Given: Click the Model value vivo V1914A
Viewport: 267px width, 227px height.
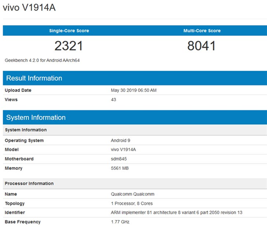Looking at the screenshot, I should tap(123, 150).
